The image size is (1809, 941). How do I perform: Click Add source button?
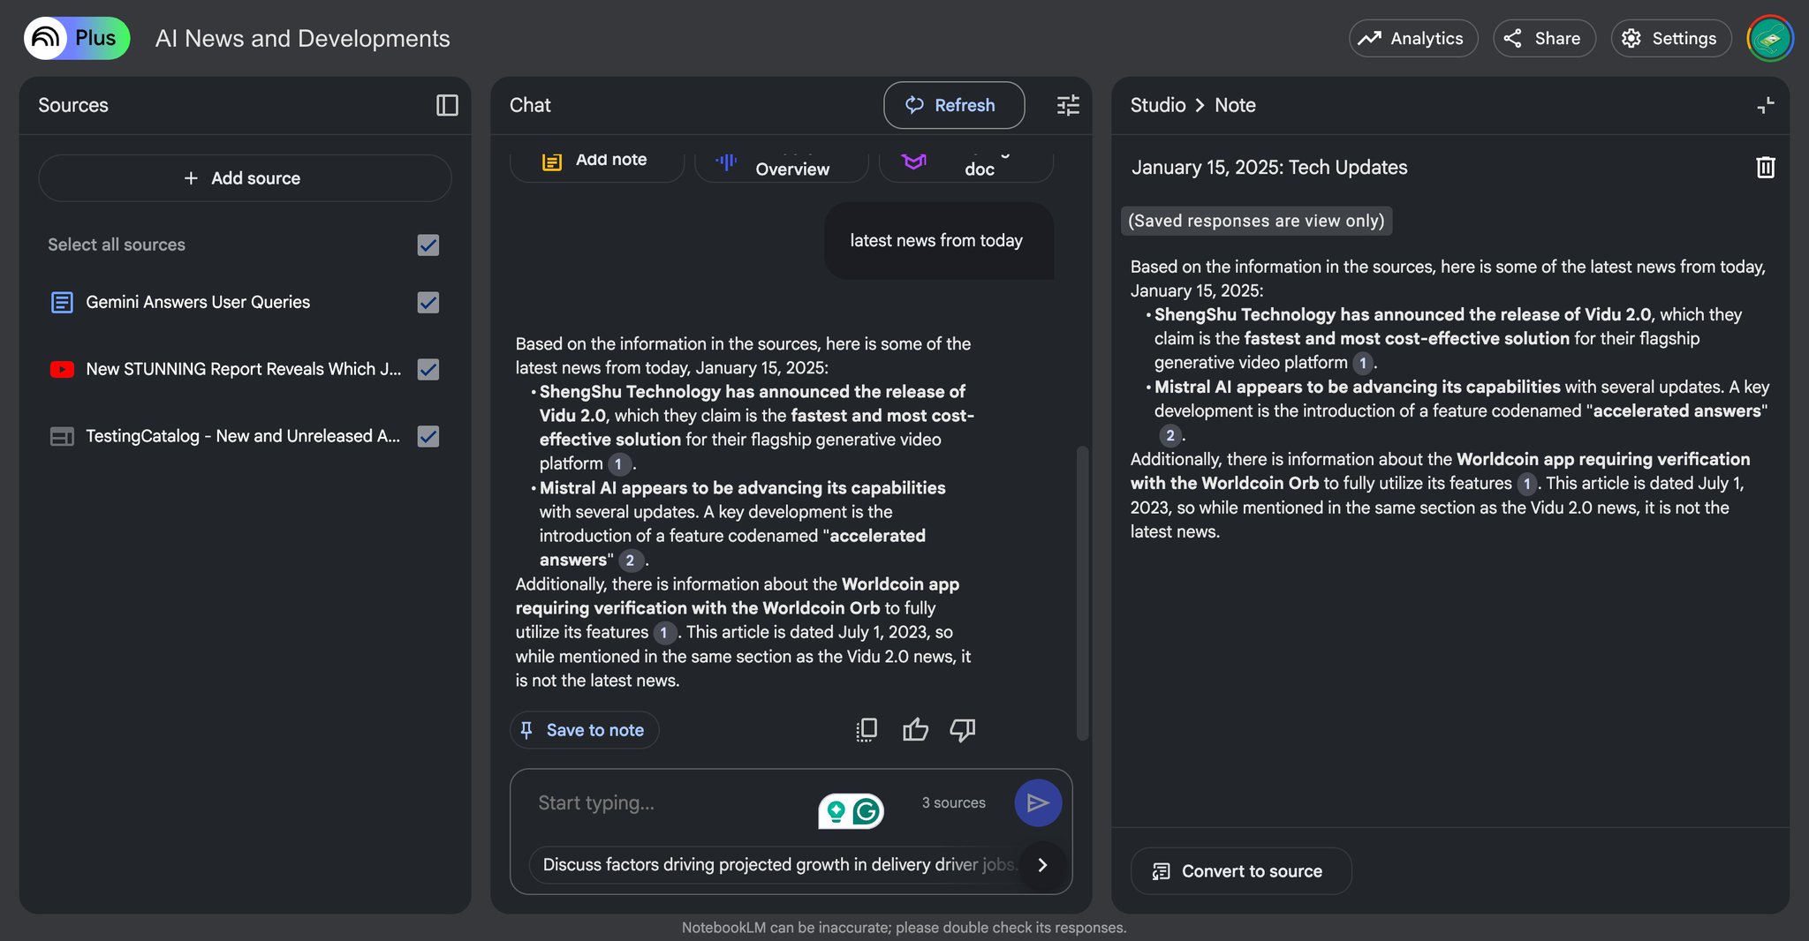click(x=245, y=178)
